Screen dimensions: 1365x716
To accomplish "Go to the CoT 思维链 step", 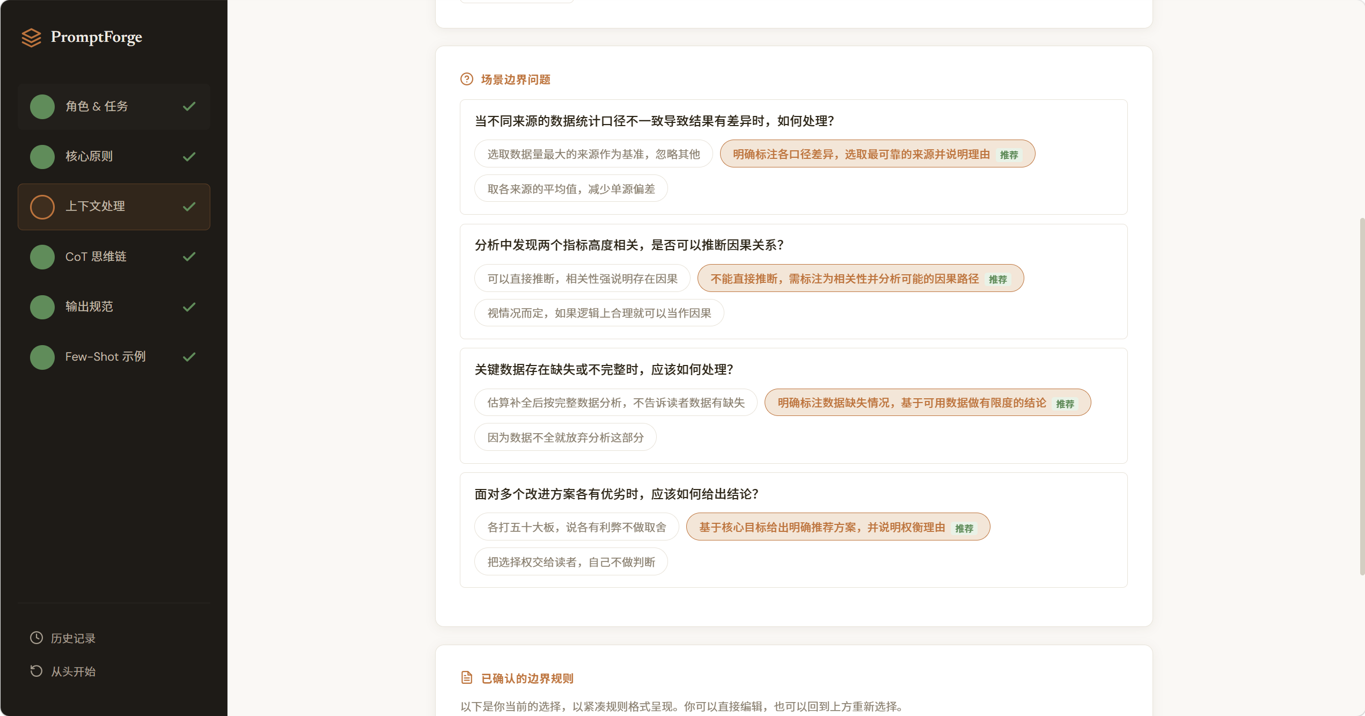I will (114, 257).
